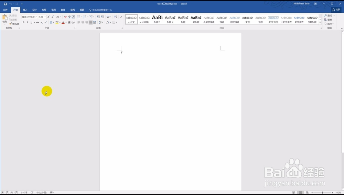Toggle strikethrough (abc) formatting
Image resolution: width=344 pixels, height=195 pixels.
tap(37, 22)
